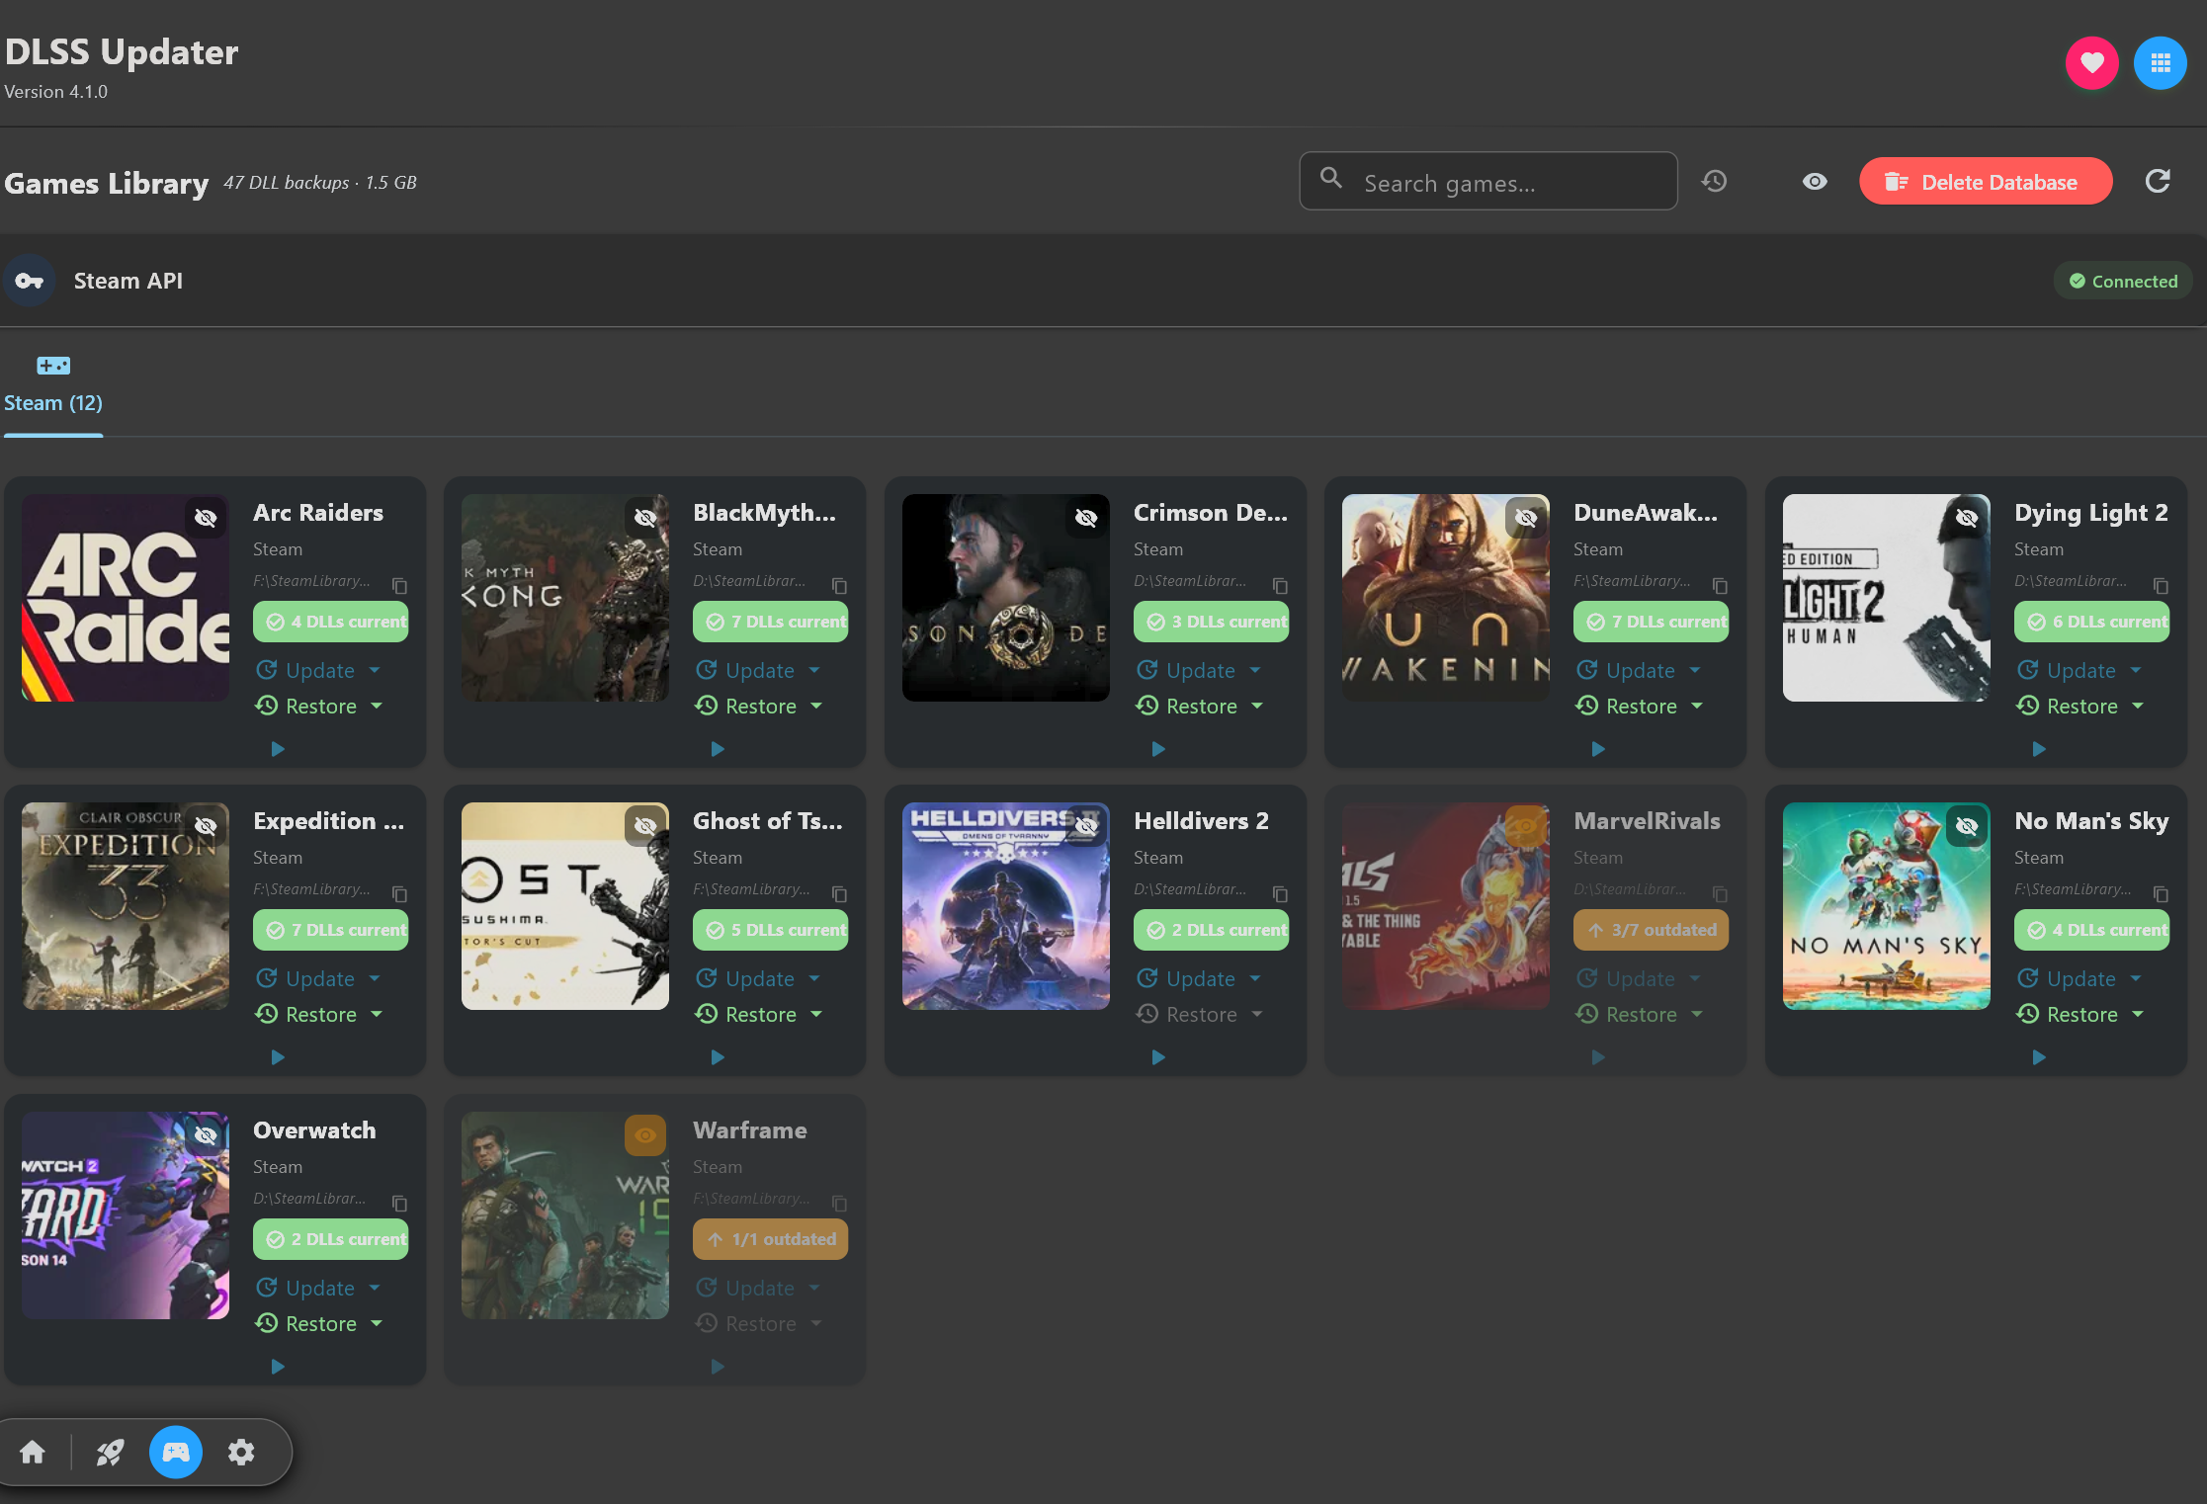Hide the Crimson Desert game card
2207x1504 pixels.
tap(1086, 518)
